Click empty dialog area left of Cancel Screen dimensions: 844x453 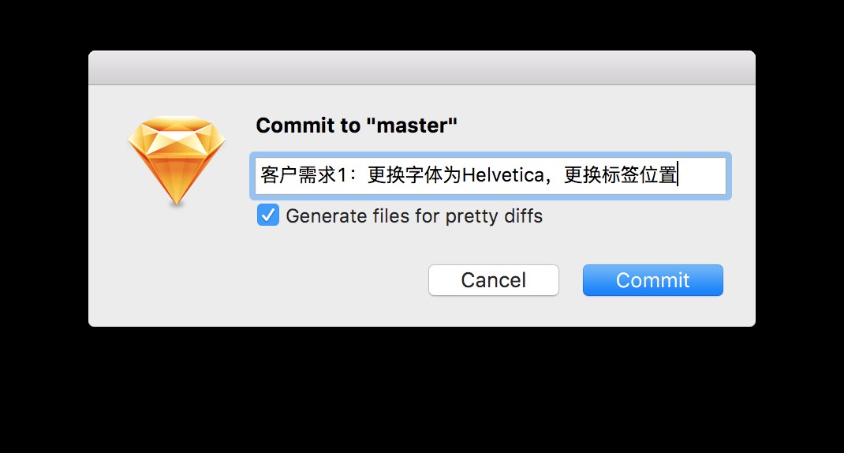point(259,280)
